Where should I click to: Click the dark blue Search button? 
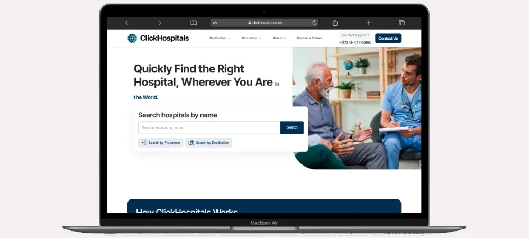(x=292, y=128)
